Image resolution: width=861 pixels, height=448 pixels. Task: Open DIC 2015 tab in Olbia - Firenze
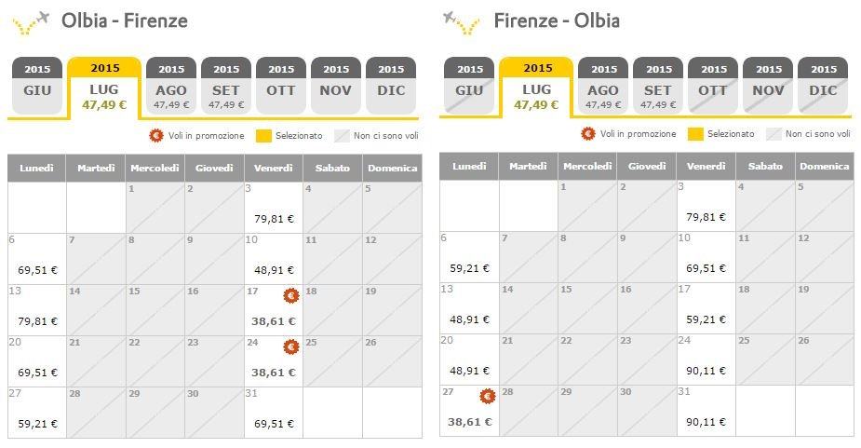[391, 86]
